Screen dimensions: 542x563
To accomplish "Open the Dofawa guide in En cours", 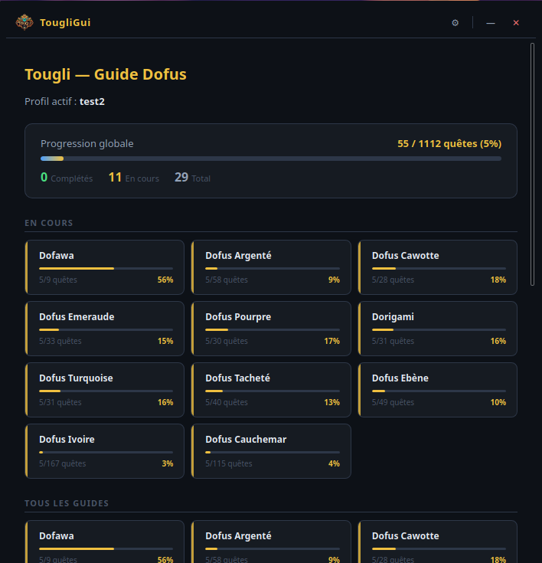I will coord(104,267).
